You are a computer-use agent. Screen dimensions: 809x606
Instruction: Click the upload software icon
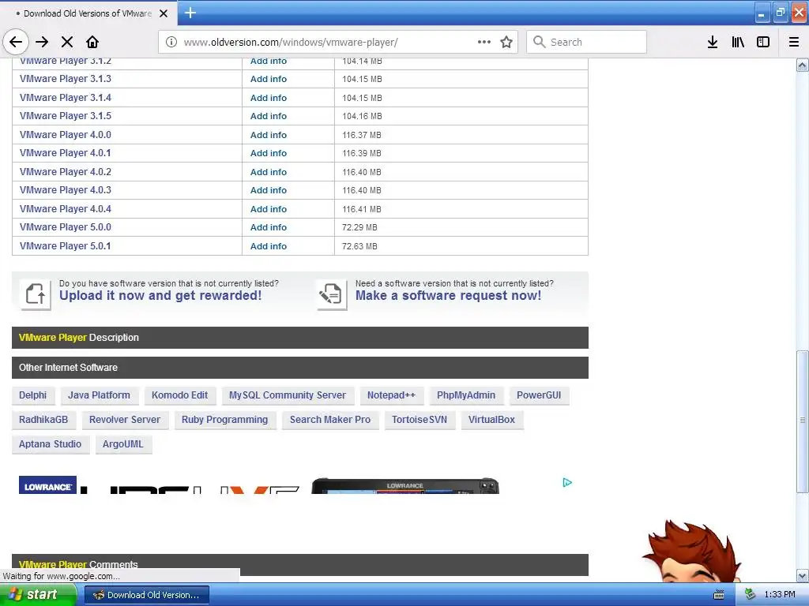[x=36, y=295]
